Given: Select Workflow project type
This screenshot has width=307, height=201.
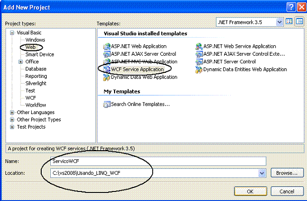Looking at the screenshot, I should (x=36, y=105).
